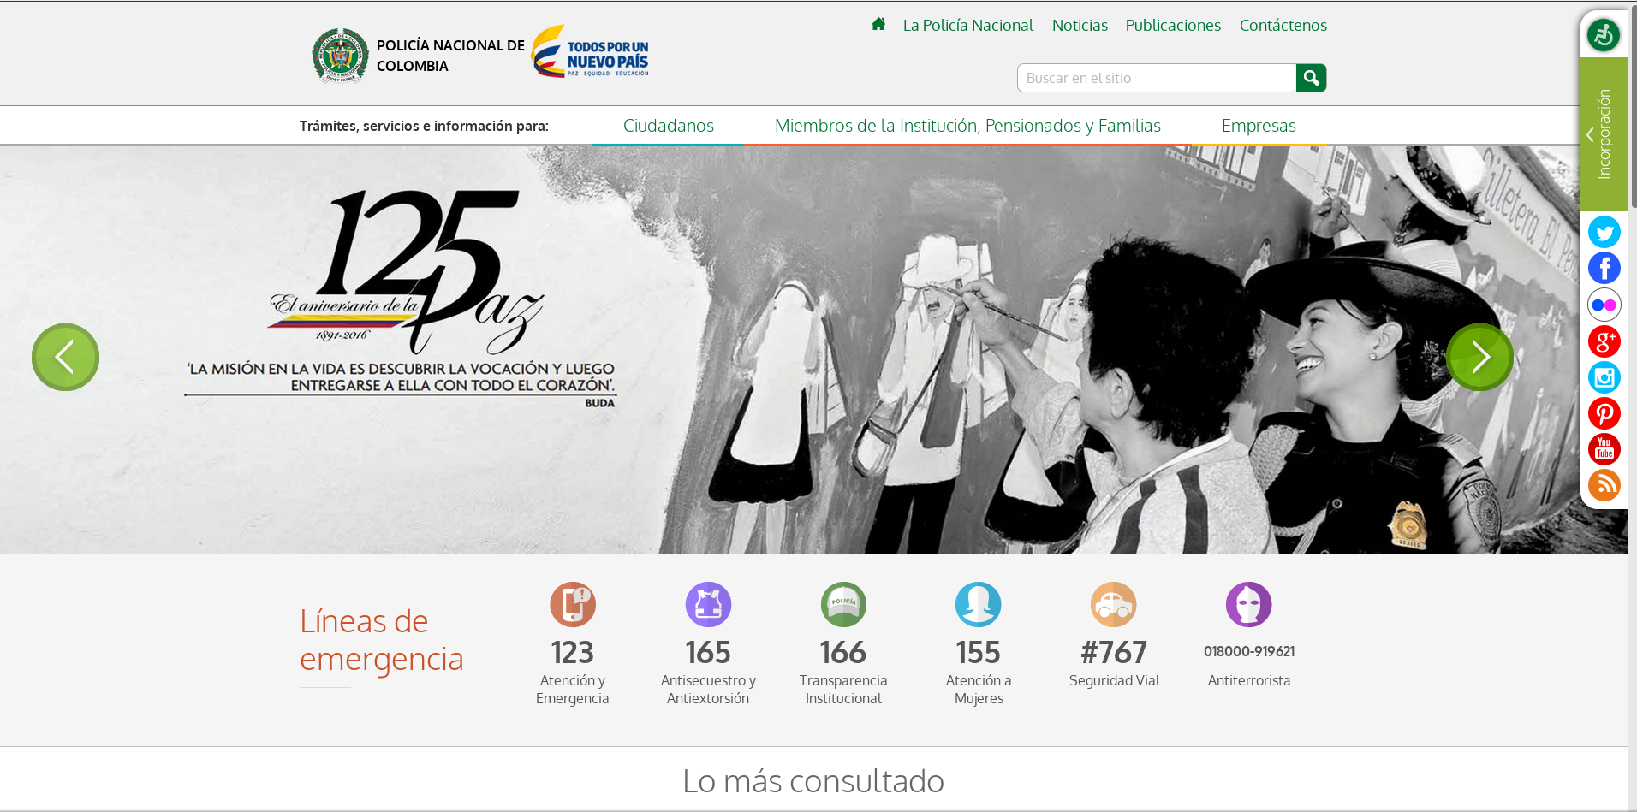
Task: Click the home icon in the top menu
Action: (x=878, y=25)
